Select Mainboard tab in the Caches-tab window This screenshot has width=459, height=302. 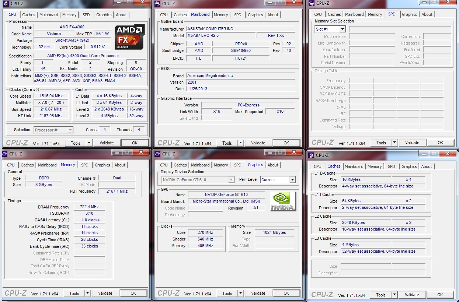354,166
